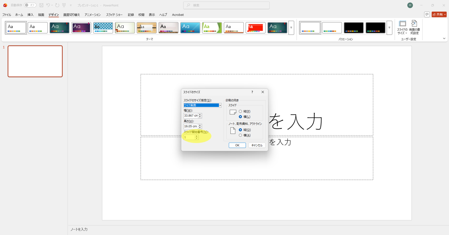Click the width (幅) input field
This screenshot has width=449, height=235.
point(191,116)
